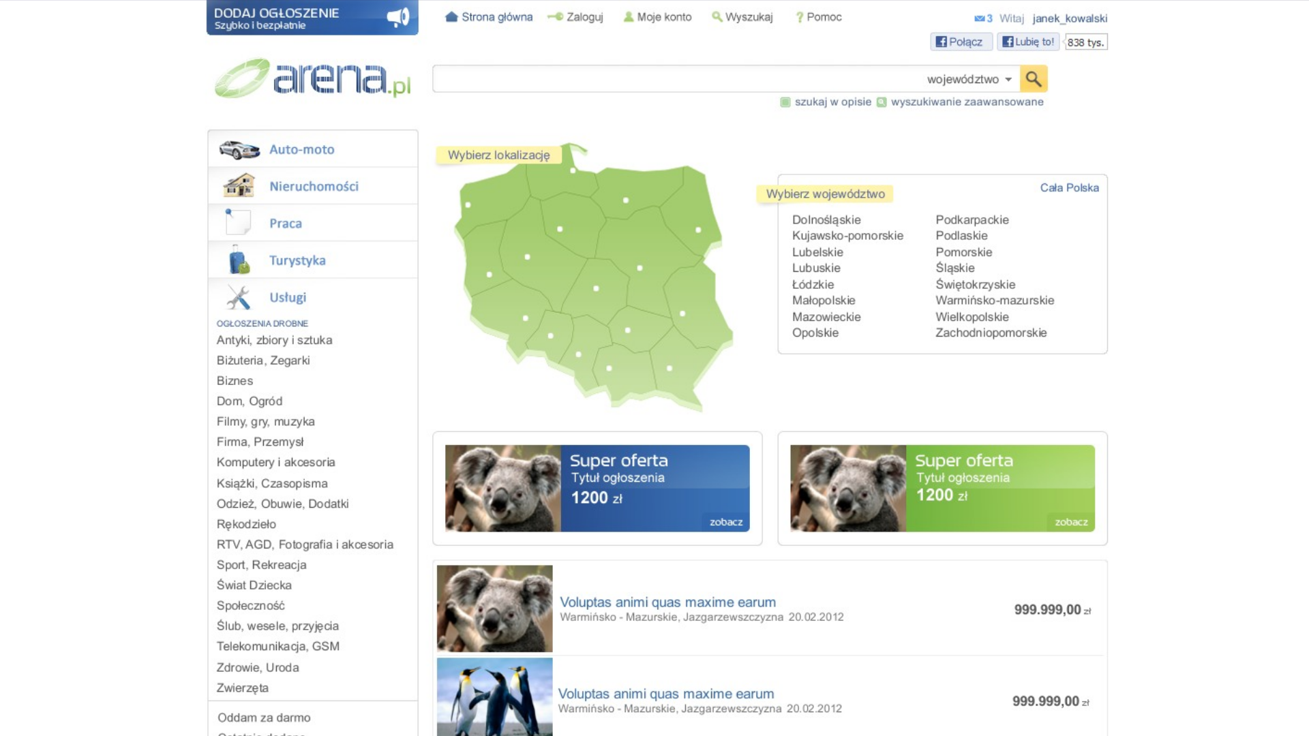1309x736 pixels.
Task: Toggle 'wyszukiwanie zaawansowane' option
Action: tap(882, 102)
